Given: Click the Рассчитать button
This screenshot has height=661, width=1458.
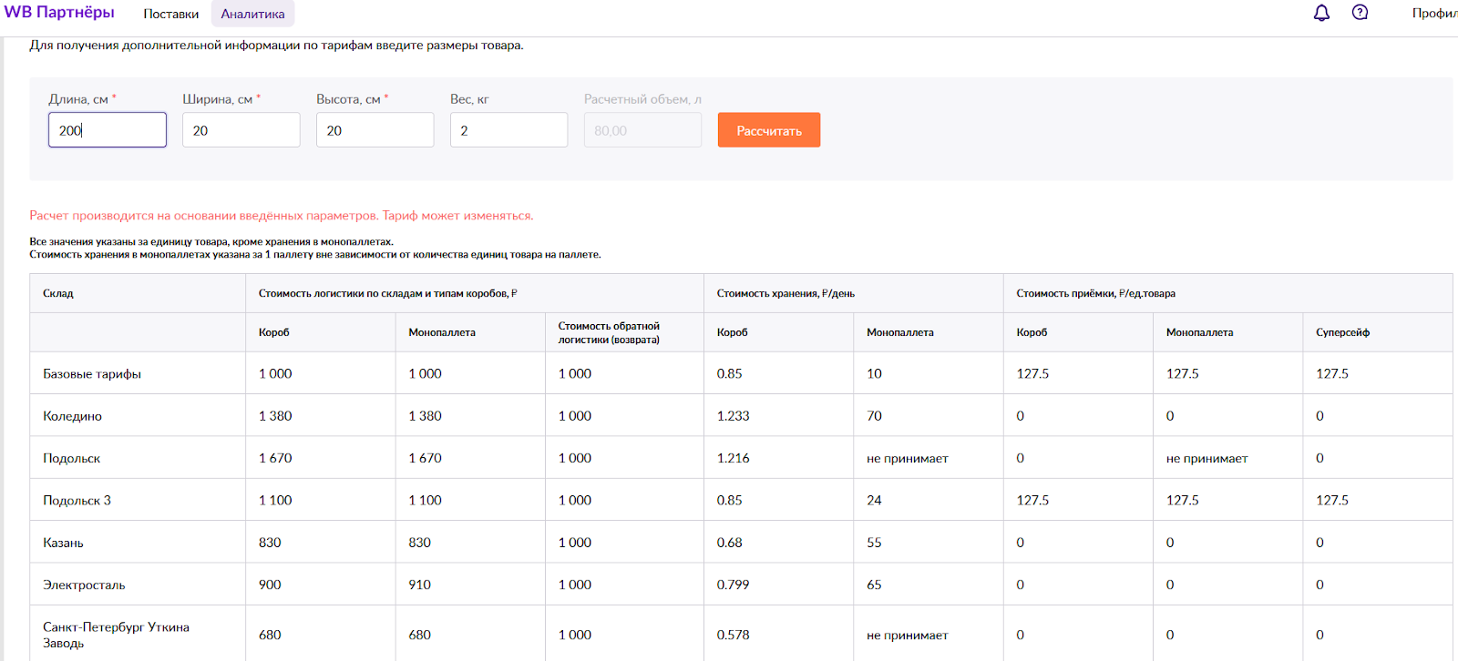Looking at the screenshot, I should (x=769, y=130).
